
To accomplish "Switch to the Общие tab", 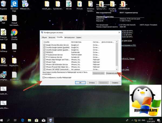I will (44, 38).
